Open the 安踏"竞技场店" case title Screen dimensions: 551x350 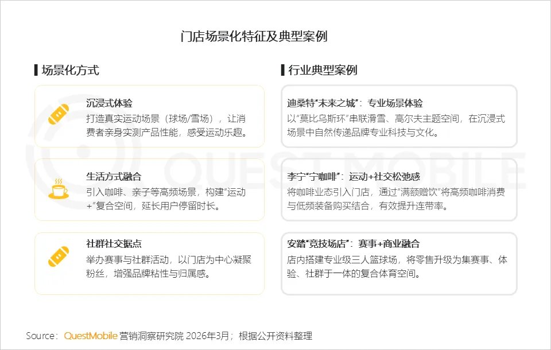(353, 244)
